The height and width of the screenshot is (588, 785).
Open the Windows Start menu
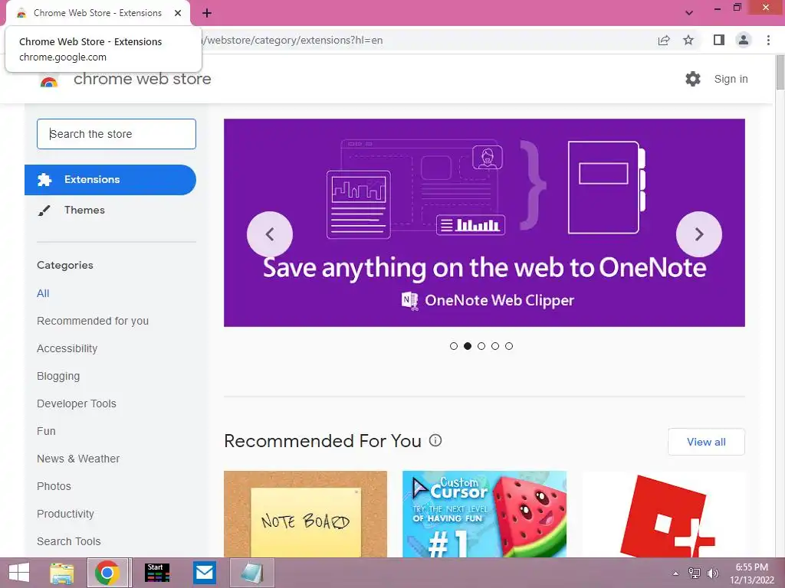(19, 573)
